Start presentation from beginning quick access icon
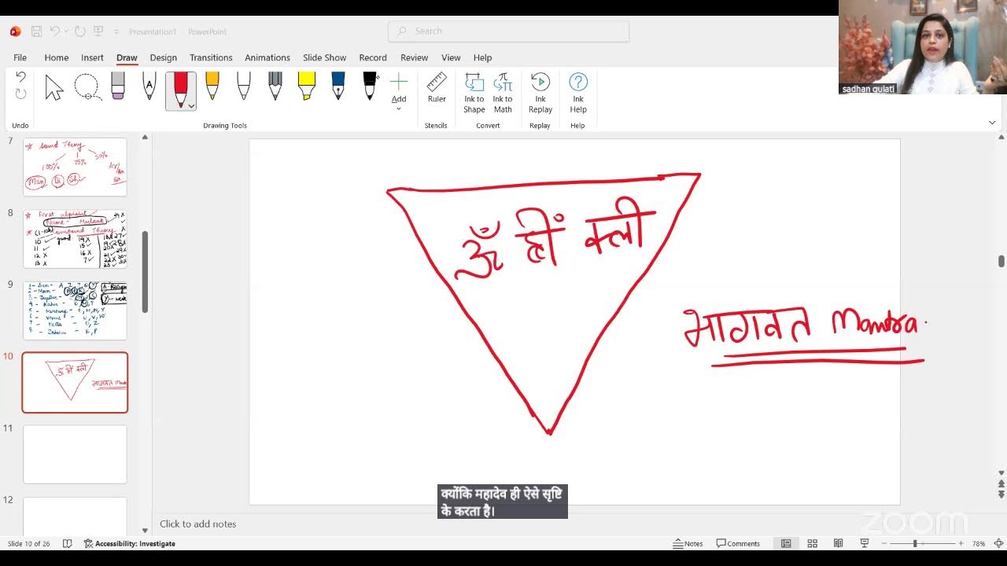The image size is (1007, 566). point(98,31)
